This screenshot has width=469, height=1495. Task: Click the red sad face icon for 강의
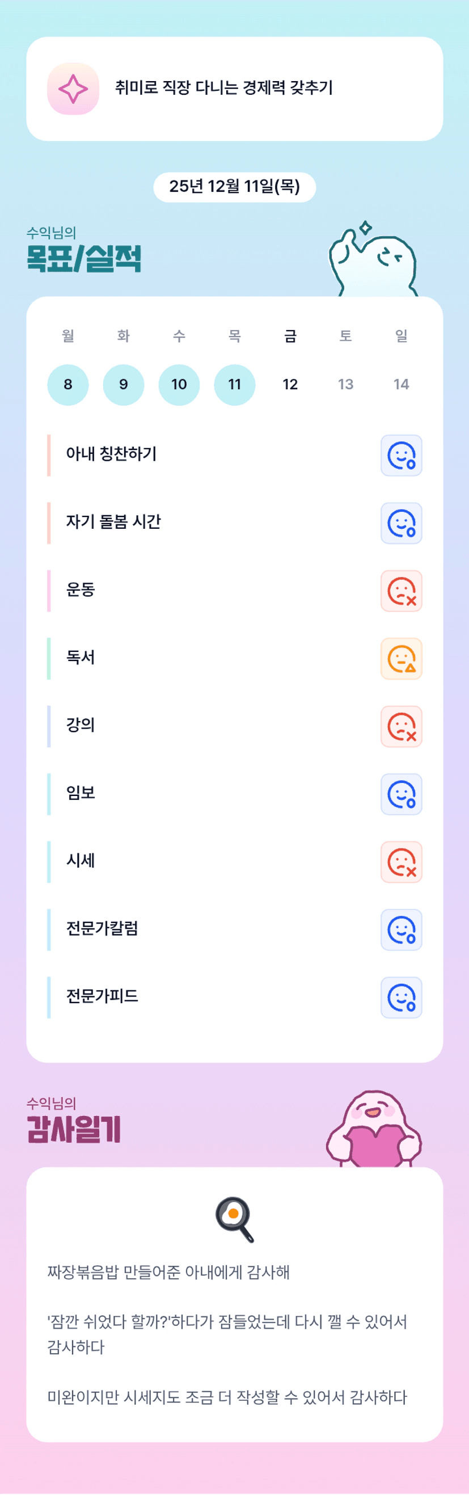(401, 727)
